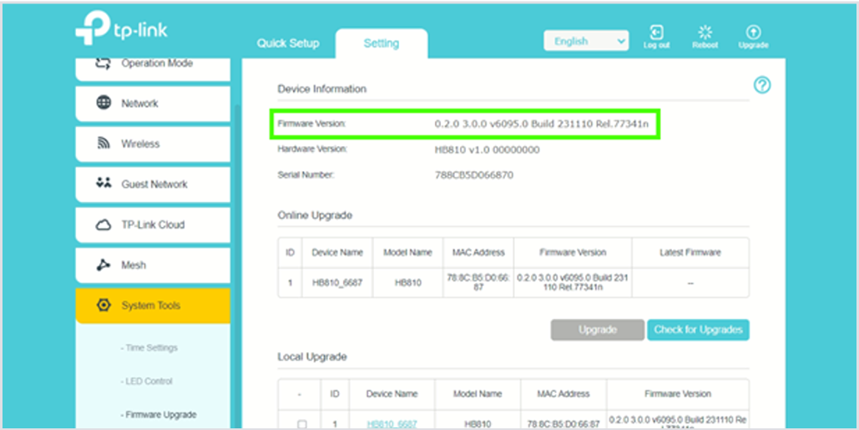The width and height of the screenshot is (859, 430).
Task: Open Network menu item
Action: tap(153, 104)
